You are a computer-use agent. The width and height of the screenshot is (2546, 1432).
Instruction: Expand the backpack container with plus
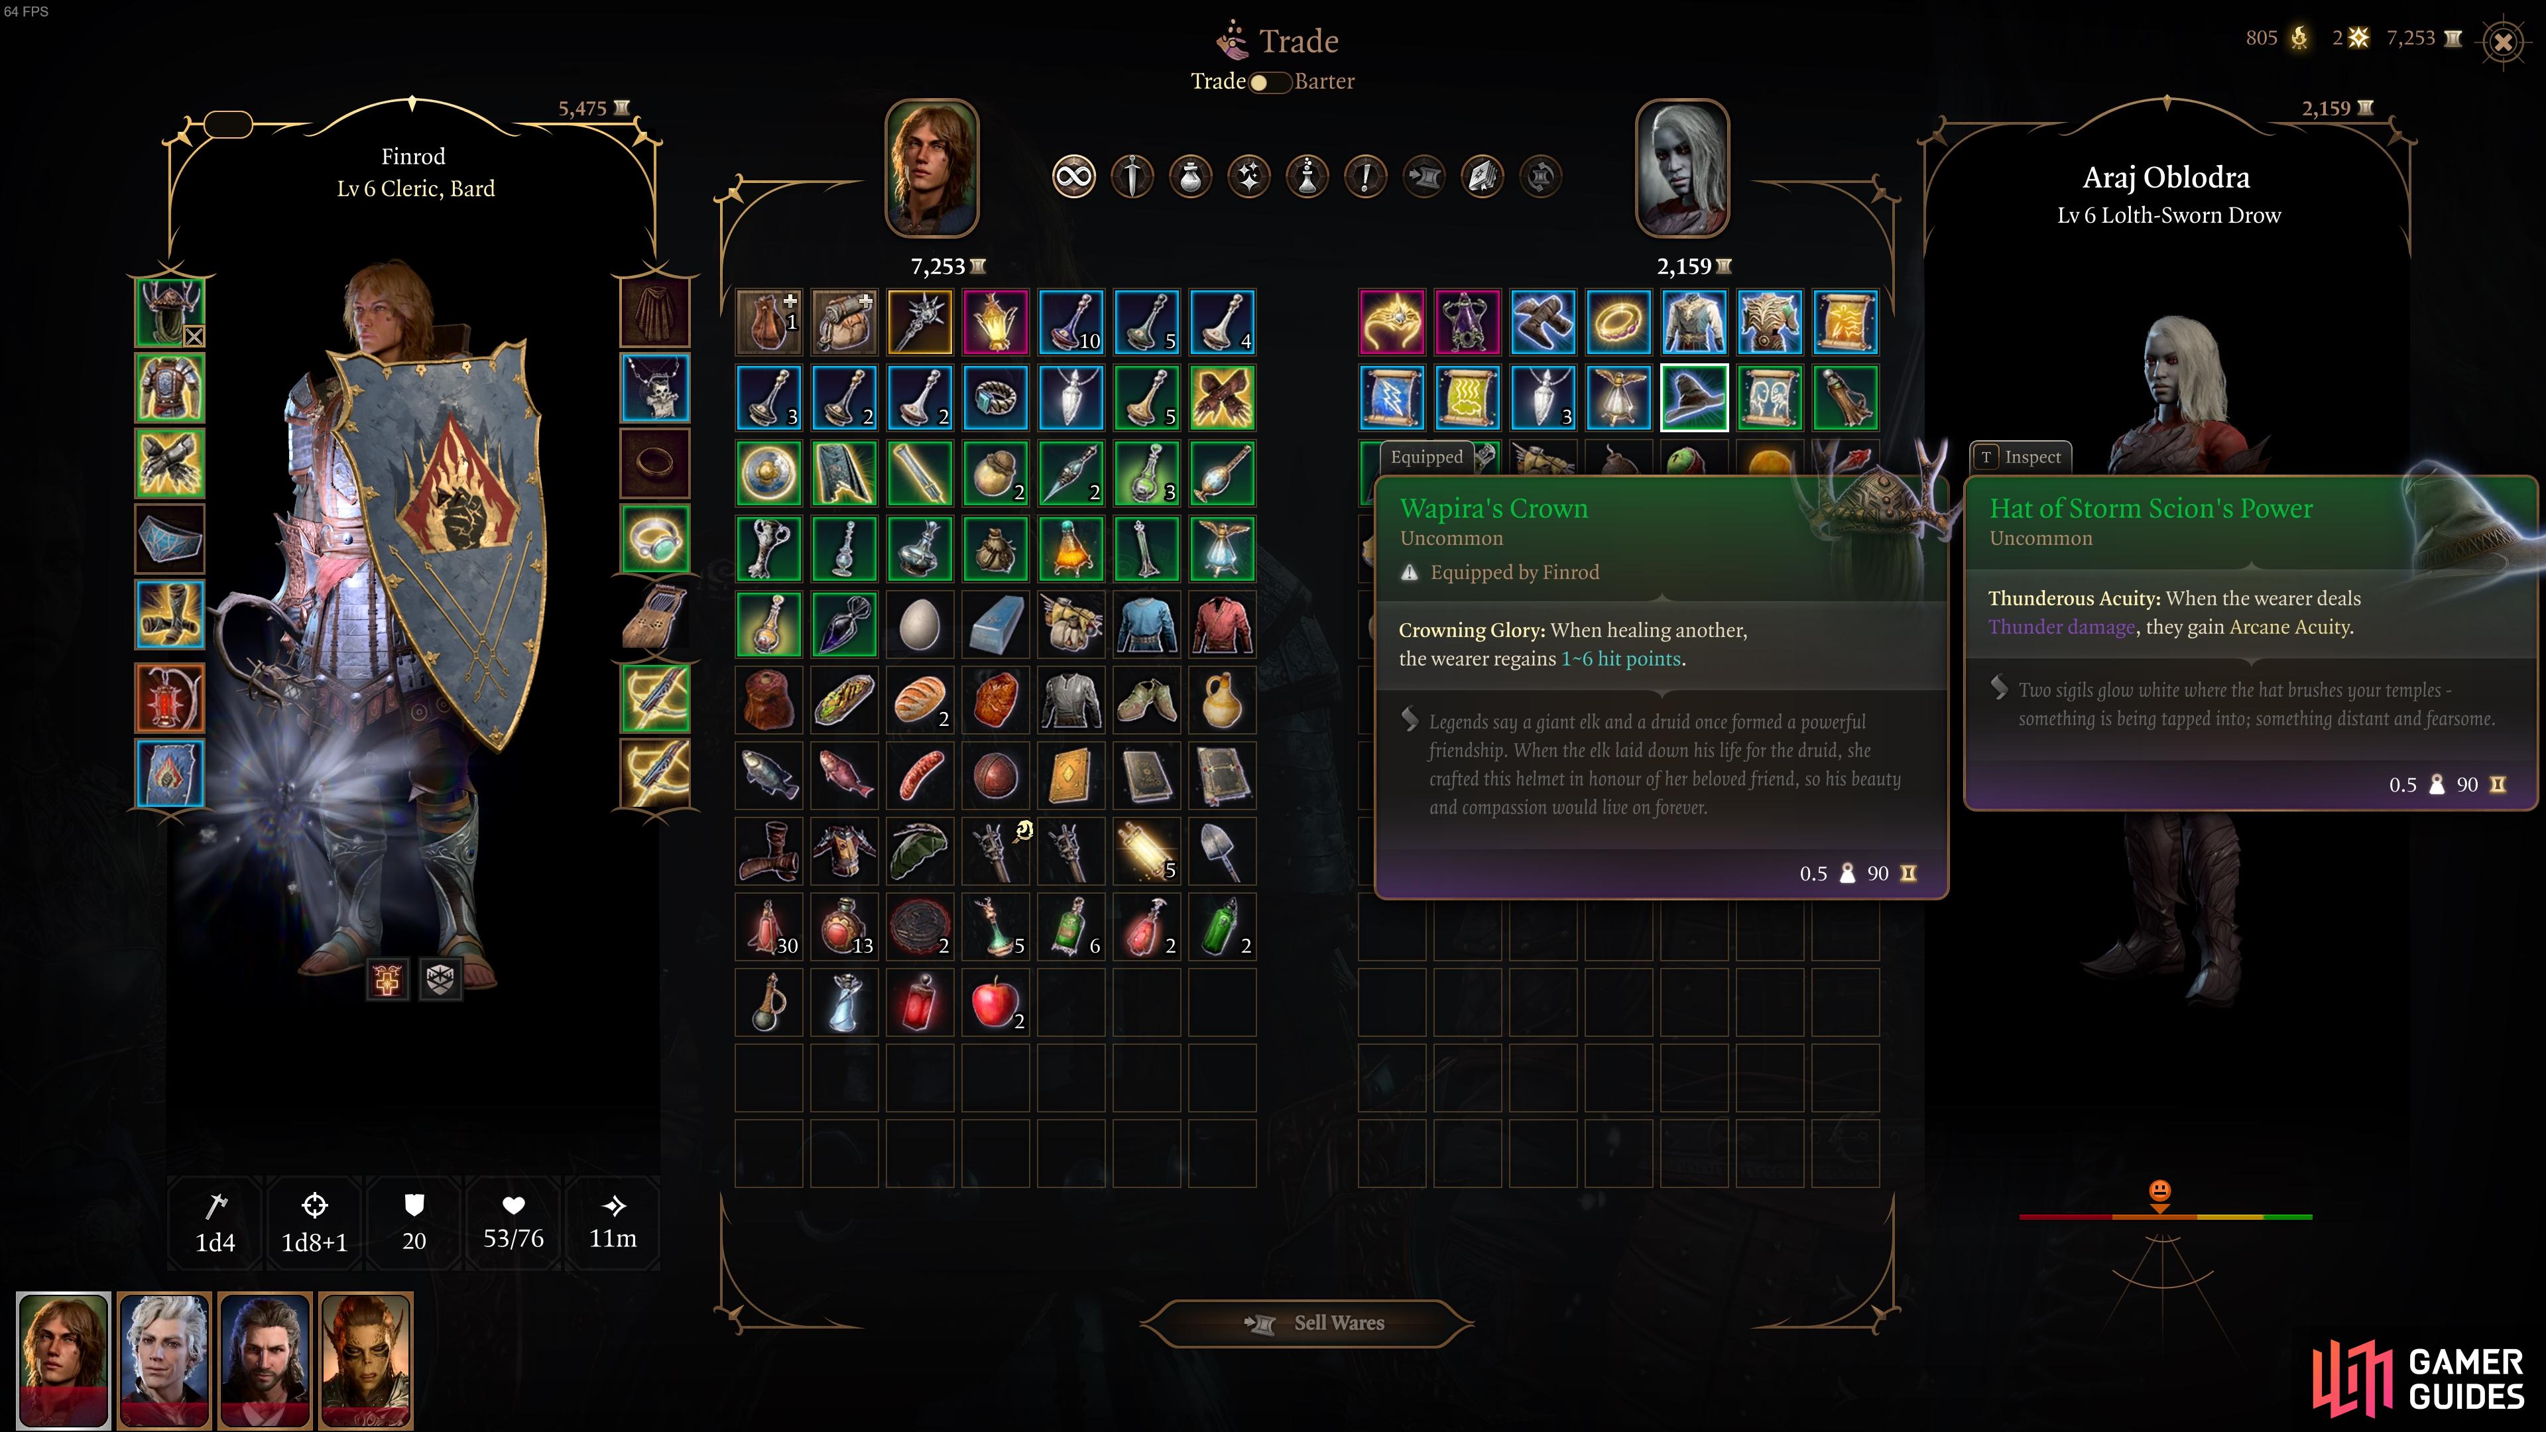(x=844, y=322)
